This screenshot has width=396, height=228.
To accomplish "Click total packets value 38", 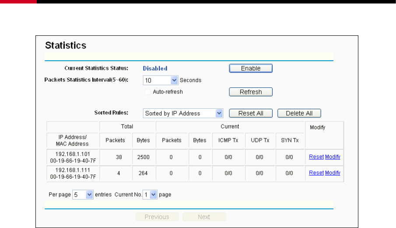I will point(119,157).
